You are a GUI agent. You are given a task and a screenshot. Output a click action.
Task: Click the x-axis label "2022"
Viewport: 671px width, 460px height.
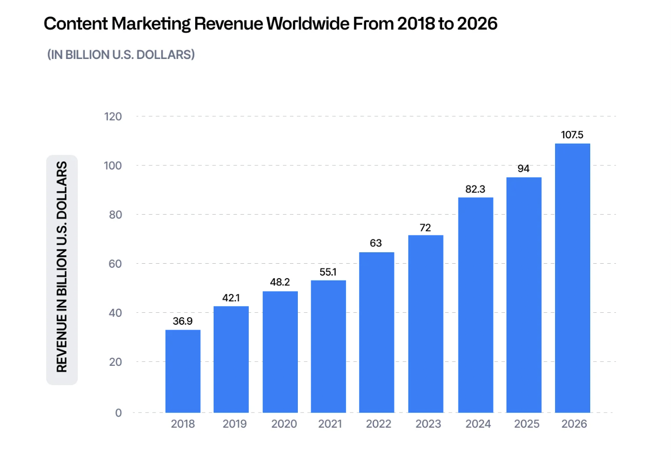coord(379,424)
